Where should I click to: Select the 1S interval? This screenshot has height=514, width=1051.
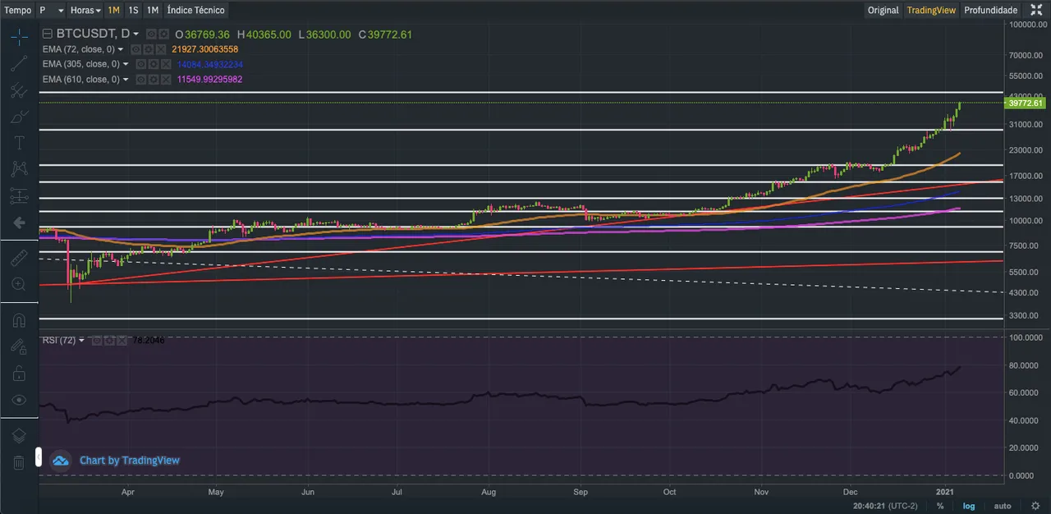(133, 10)
